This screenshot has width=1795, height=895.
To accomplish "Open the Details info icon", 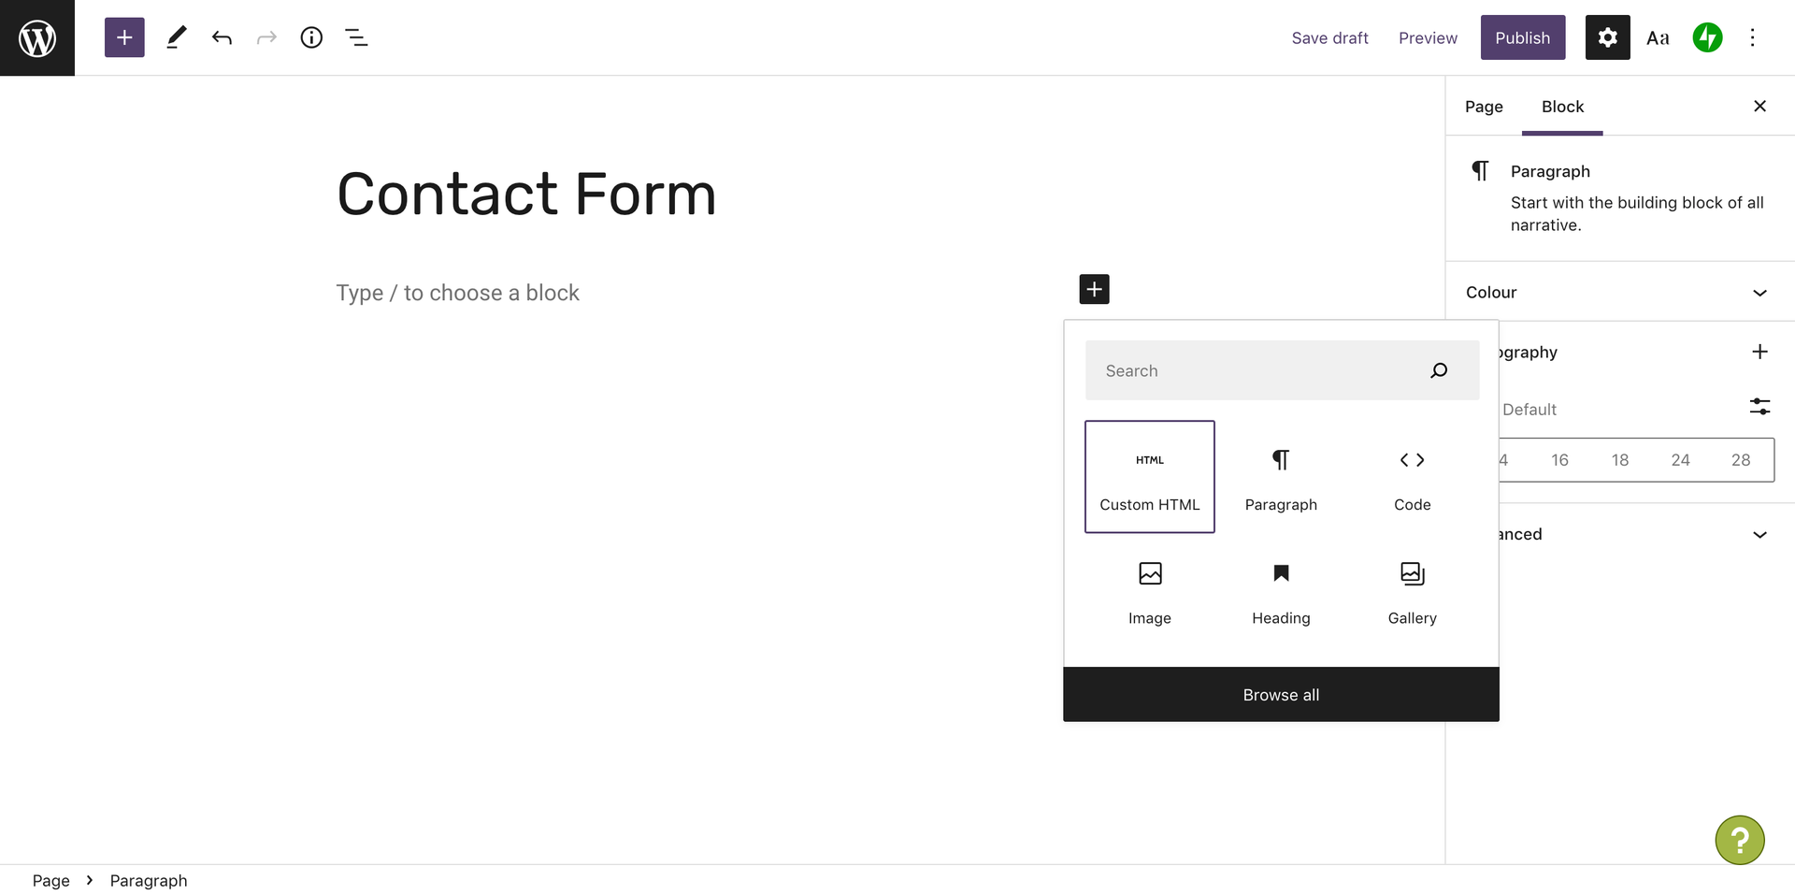I will coord(311,37).
